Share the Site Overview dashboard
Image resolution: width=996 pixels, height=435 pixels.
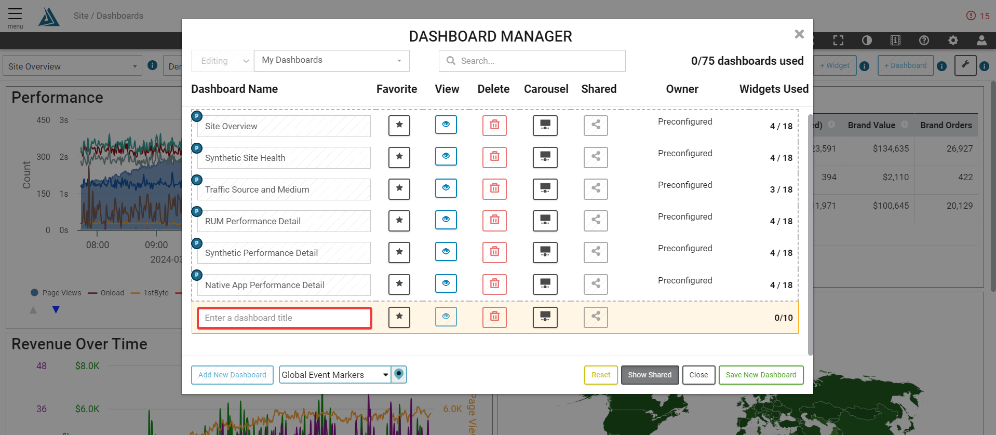pos(596,125)
